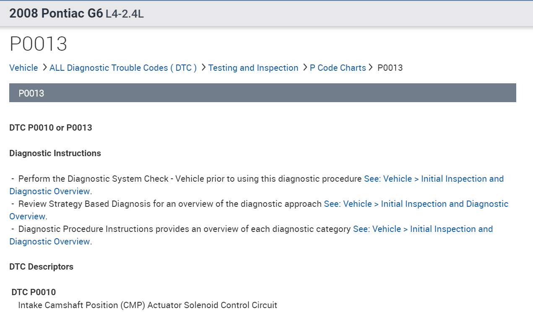This screenshot has width=533, height=319.
Task: Open See link for Strategy Based Diagnosis
Action: click(x=416, y=204)
